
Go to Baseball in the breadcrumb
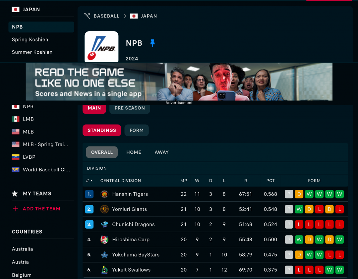pos(107,16)
